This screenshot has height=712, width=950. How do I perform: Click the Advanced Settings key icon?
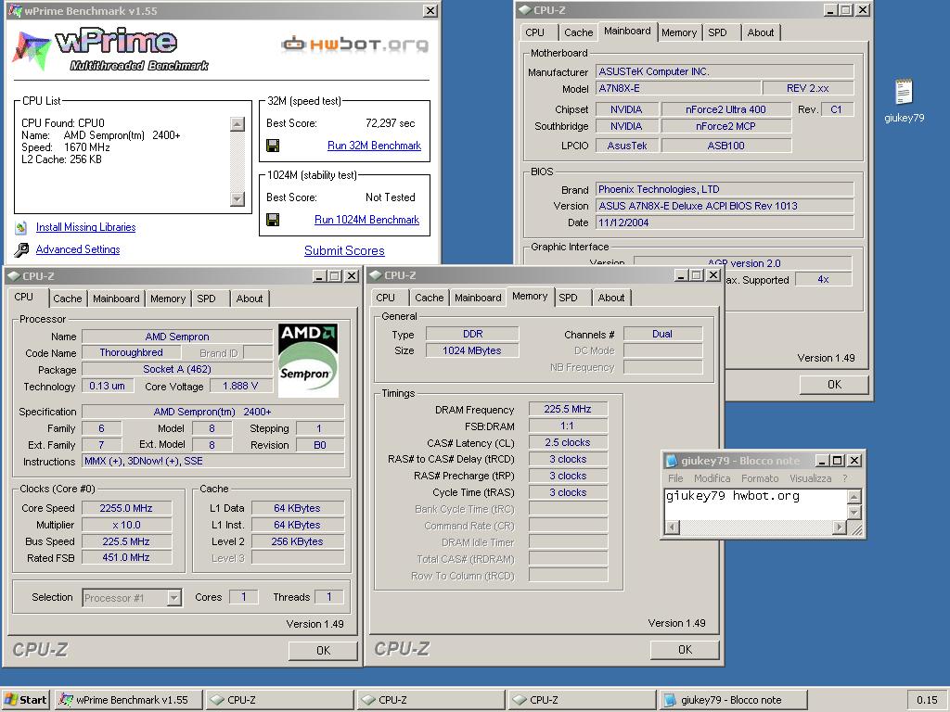[22, 249]
